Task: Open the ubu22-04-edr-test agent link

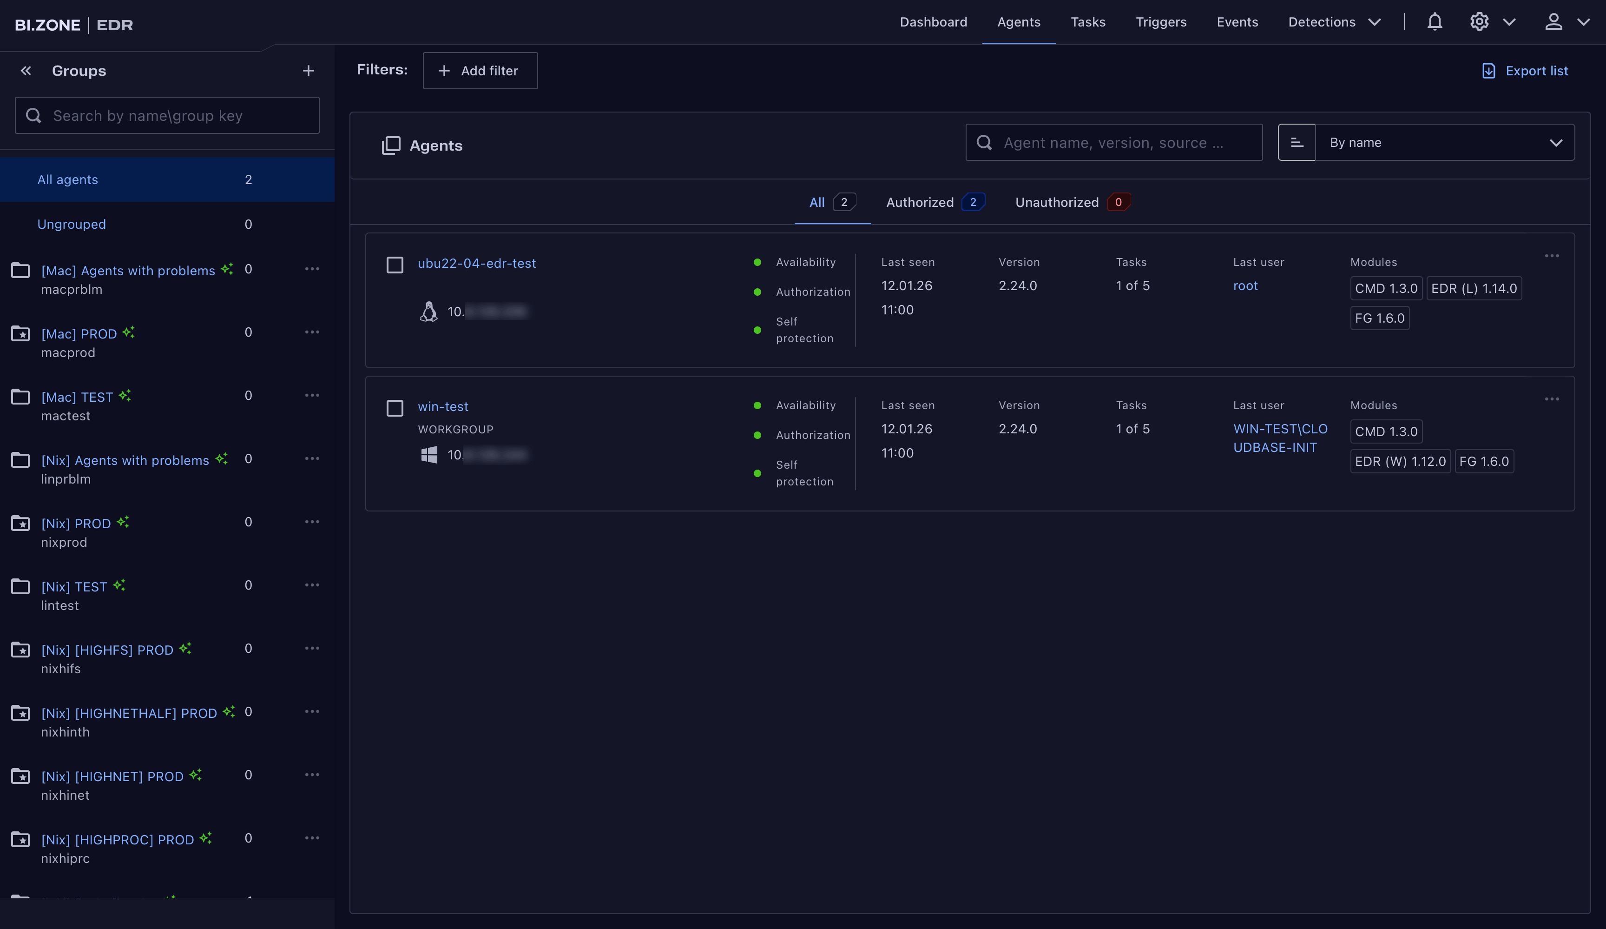Action: (x=476, y=263)
